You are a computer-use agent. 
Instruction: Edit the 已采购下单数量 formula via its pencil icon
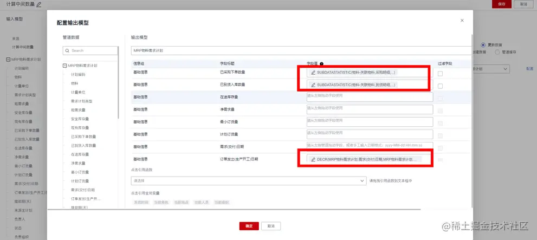click(x=313, y=73)
